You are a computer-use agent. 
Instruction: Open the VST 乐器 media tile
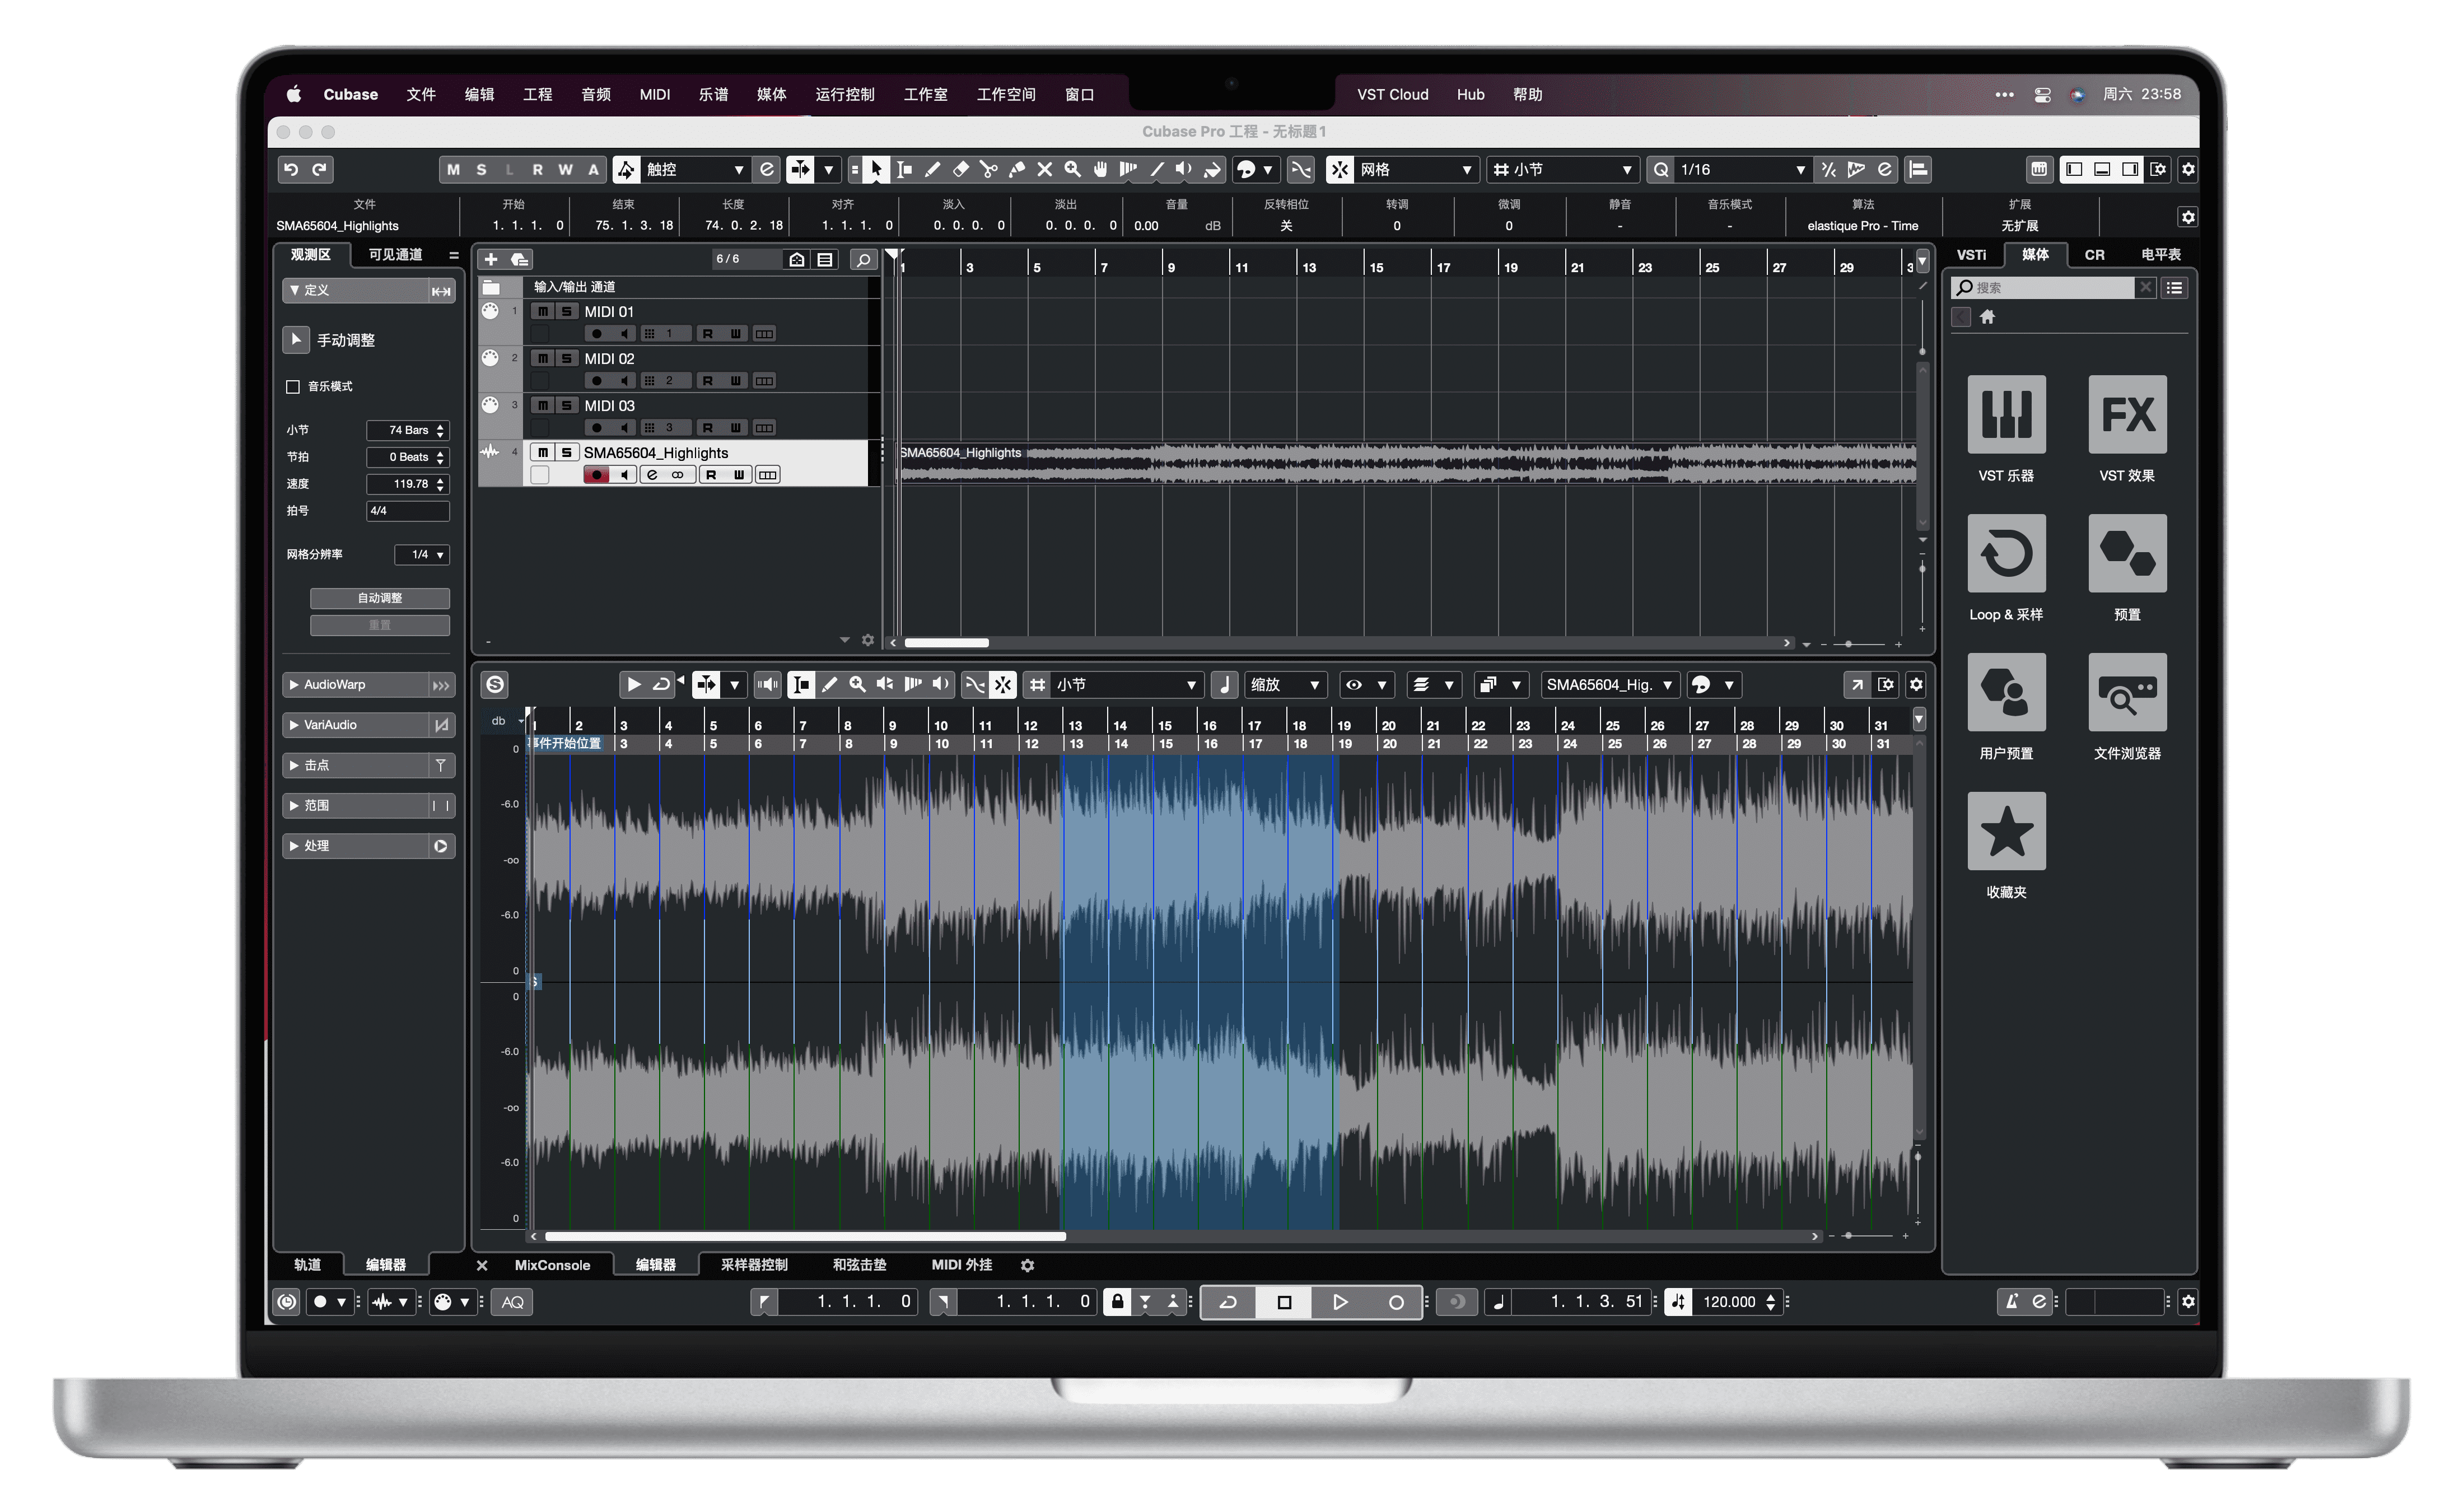tap(2006, 414)
